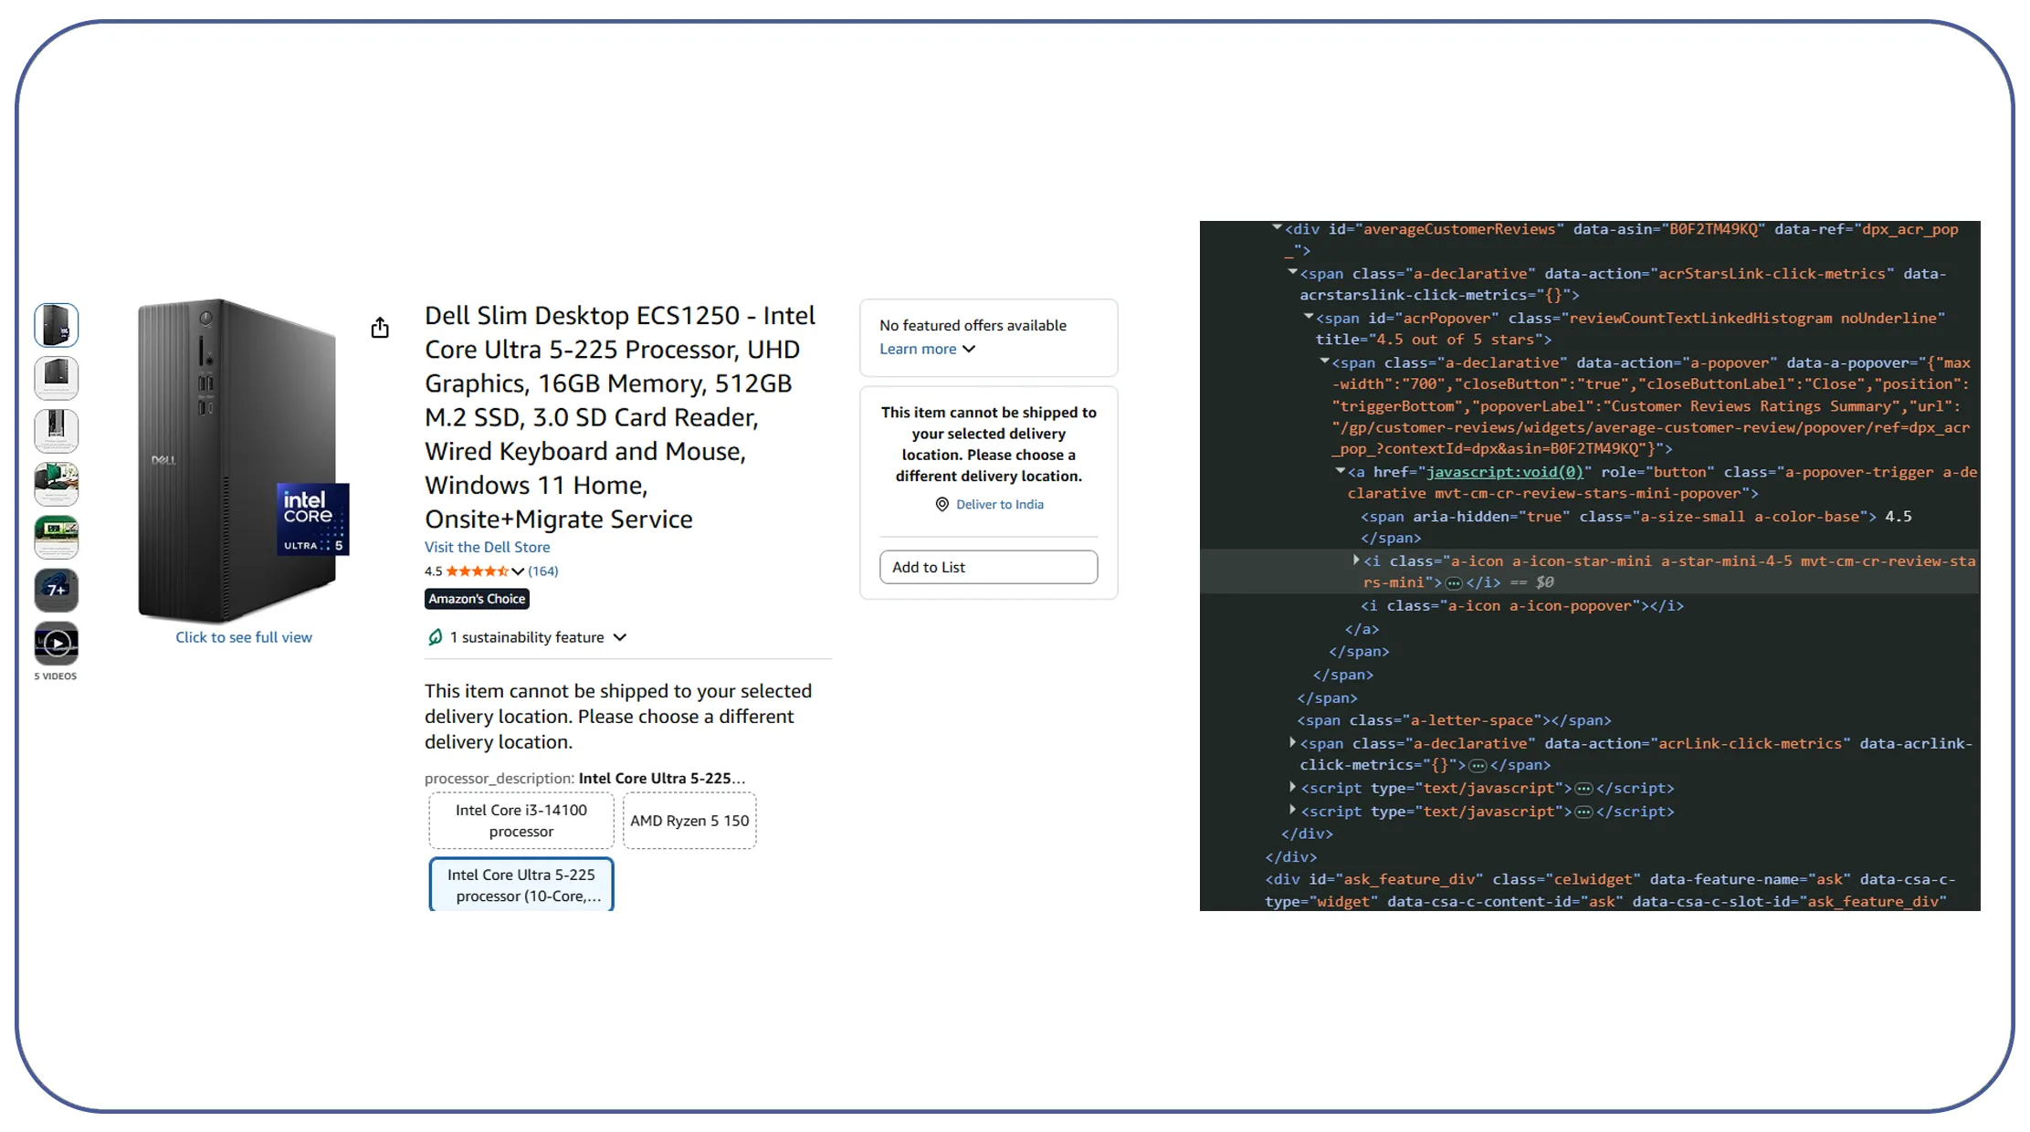Click the 5 VIDEOS label
Viewport: 2030px width, 1132px height.
coord(56,676)
